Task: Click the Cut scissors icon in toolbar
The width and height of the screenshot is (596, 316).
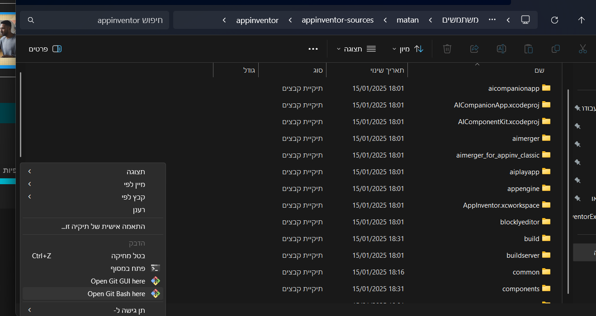Action: [582, 49]
